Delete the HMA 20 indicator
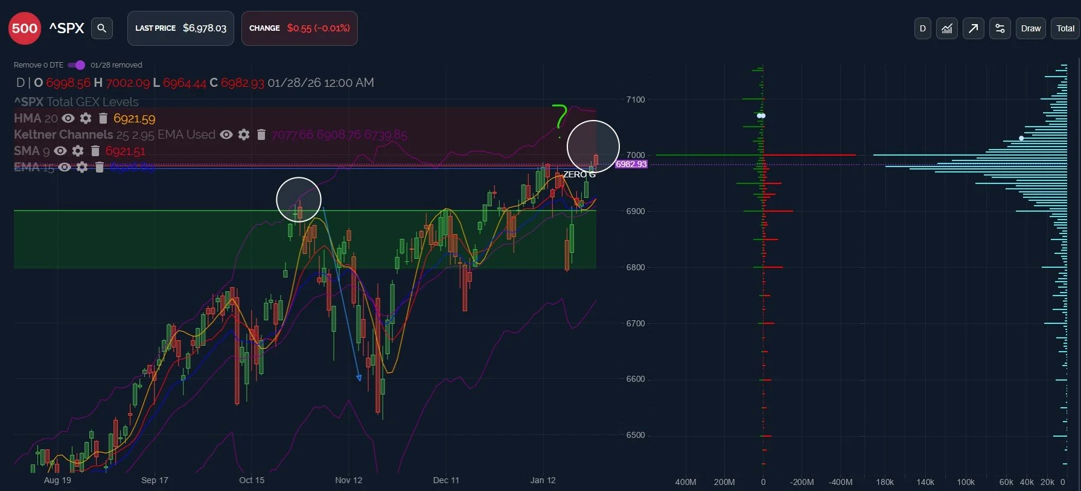This screenshot has width=1081, height=491. point(103,118)
